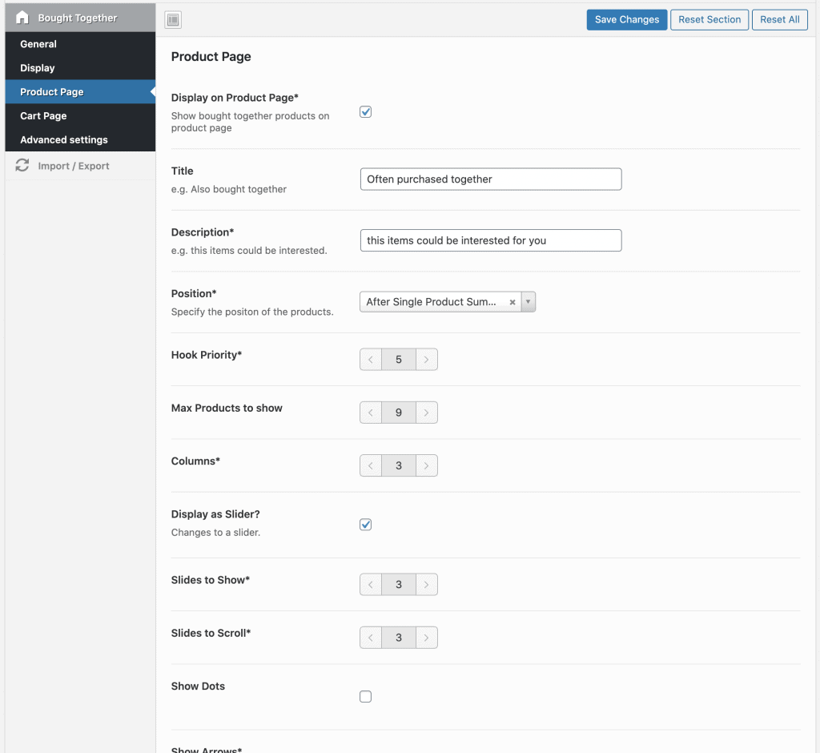Open the Advanced settings section
820x753 pixels.
pyautogui.click(x=64, y=139)
